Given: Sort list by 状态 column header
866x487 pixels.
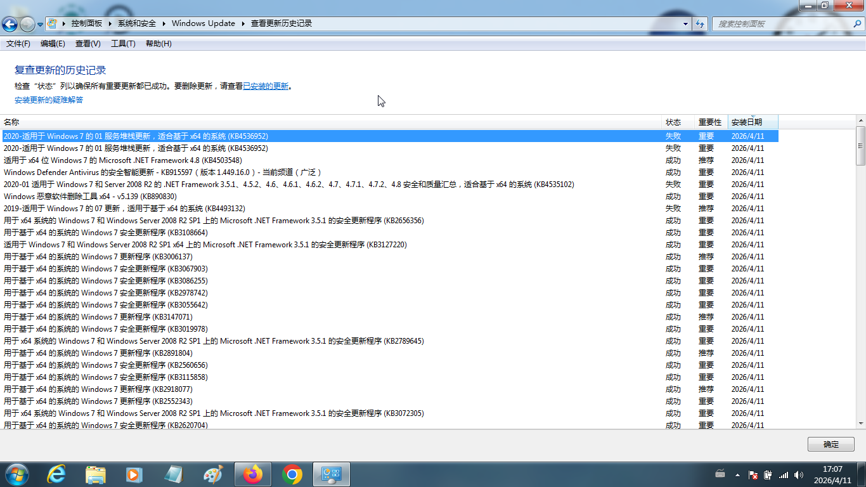Looking at the screenshot, I should (673, 122).
